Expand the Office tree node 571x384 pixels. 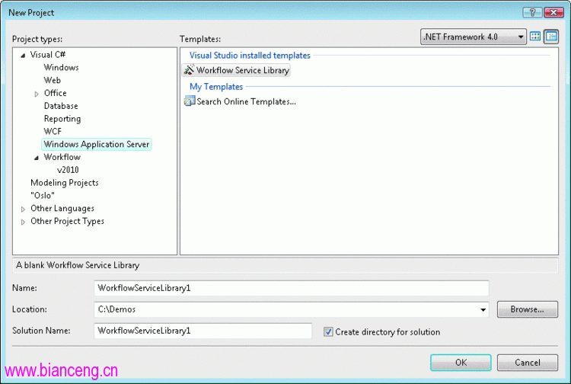click(x=37, y=94)
